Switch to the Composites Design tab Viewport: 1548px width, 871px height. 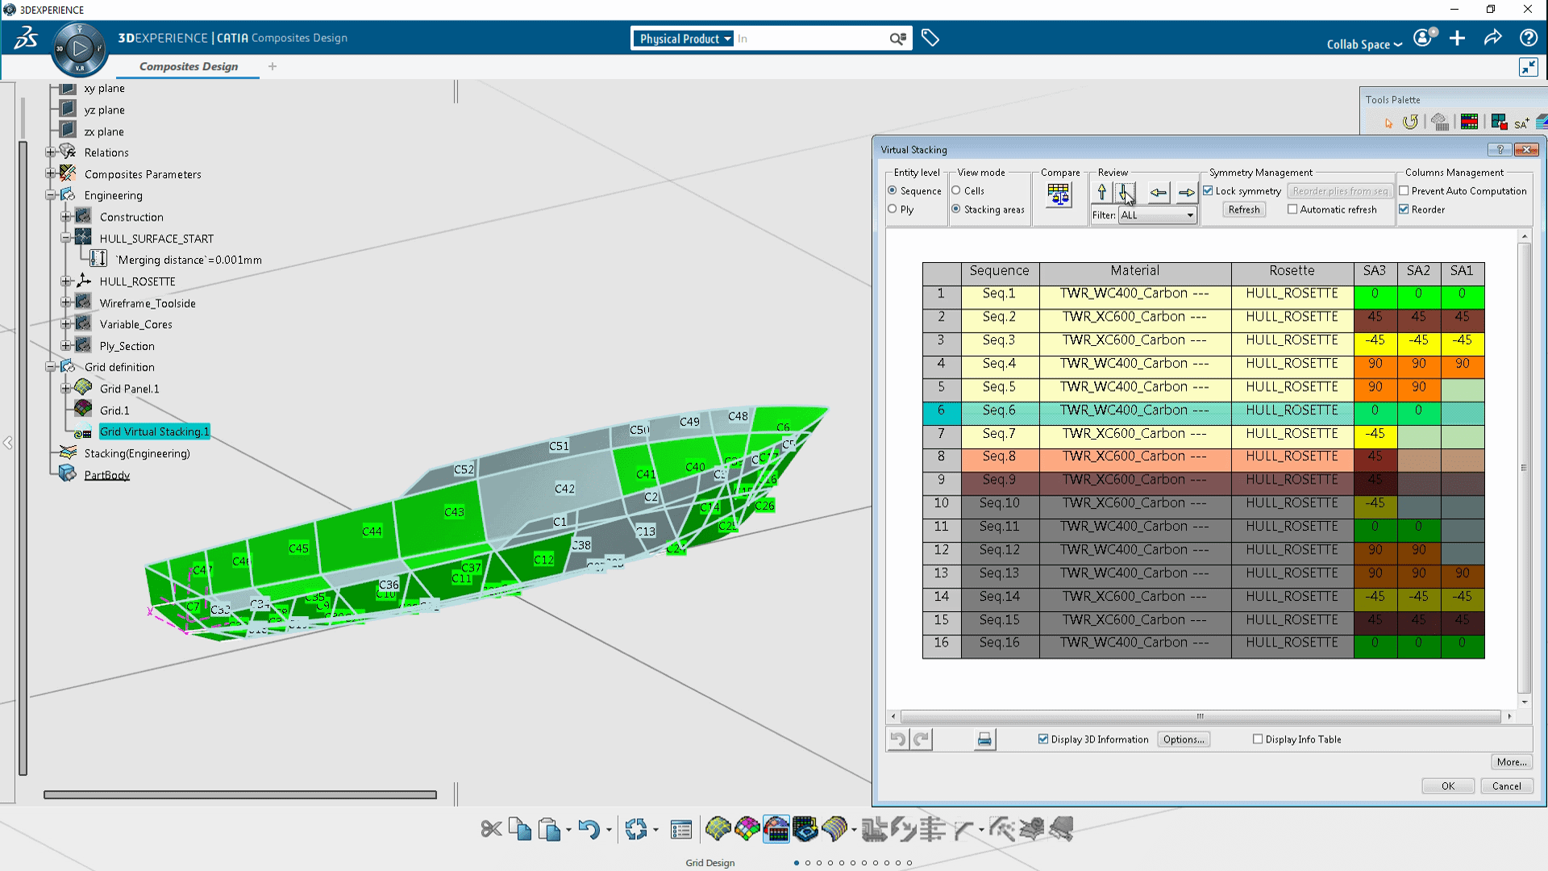click(189, 66)
